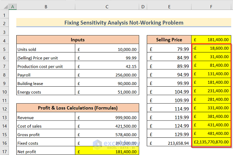Click the Inputs table header
The image size is (233, 155).
point(78,40)
